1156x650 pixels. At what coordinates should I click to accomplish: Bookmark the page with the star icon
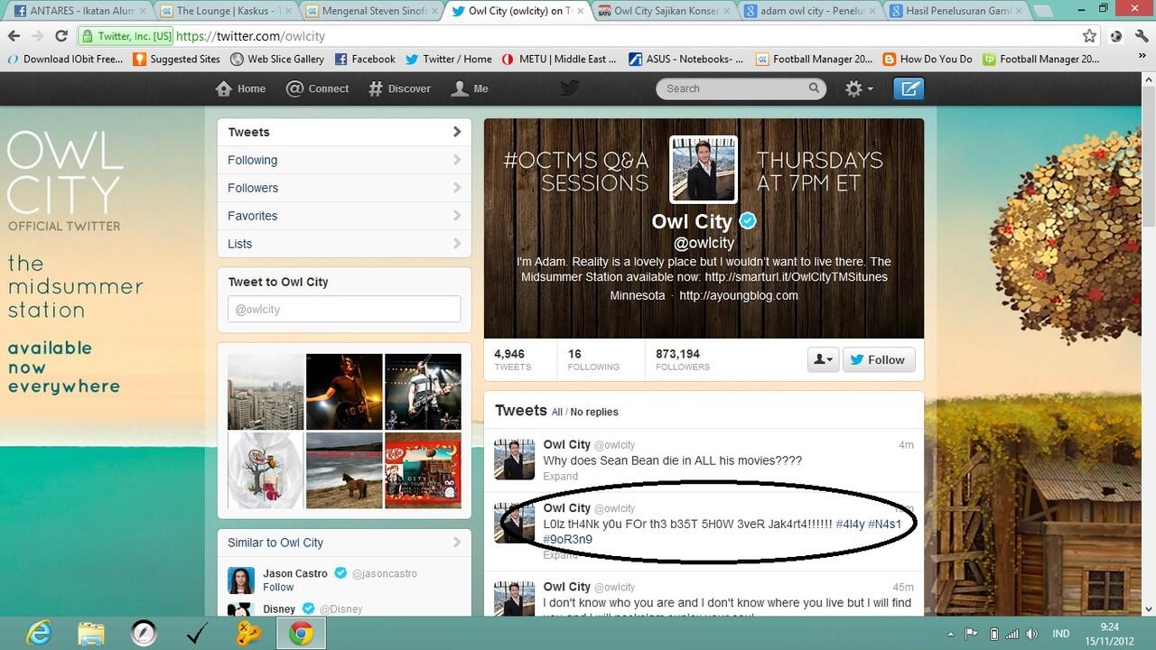click(1089, 36)
